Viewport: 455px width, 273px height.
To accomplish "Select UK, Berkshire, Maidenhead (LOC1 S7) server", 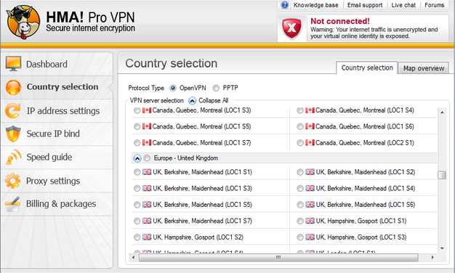I will [137, 221].
